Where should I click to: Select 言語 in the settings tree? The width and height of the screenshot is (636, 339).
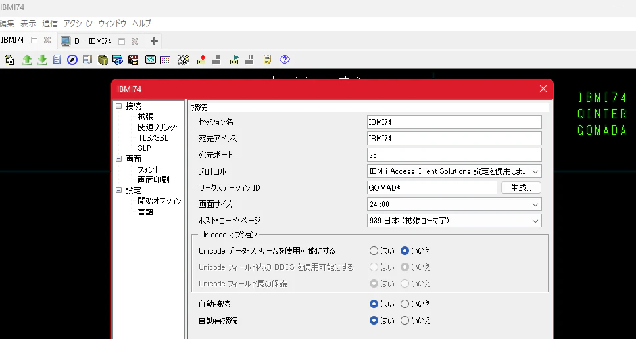tap(145, 211)
